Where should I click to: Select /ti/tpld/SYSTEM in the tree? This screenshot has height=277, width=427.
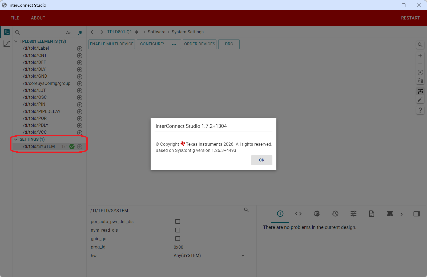[x=39, y=147]
